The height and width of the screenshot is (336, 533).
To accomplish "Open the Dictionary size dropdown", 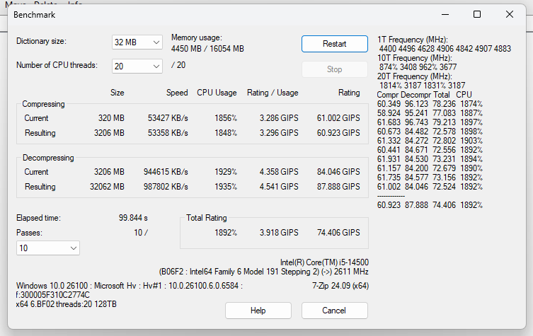I will click(137, 42).
